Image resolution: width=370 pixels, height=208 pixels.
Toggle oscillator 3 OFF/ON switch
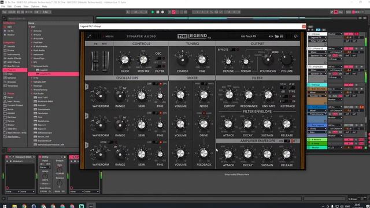point(156,142)
